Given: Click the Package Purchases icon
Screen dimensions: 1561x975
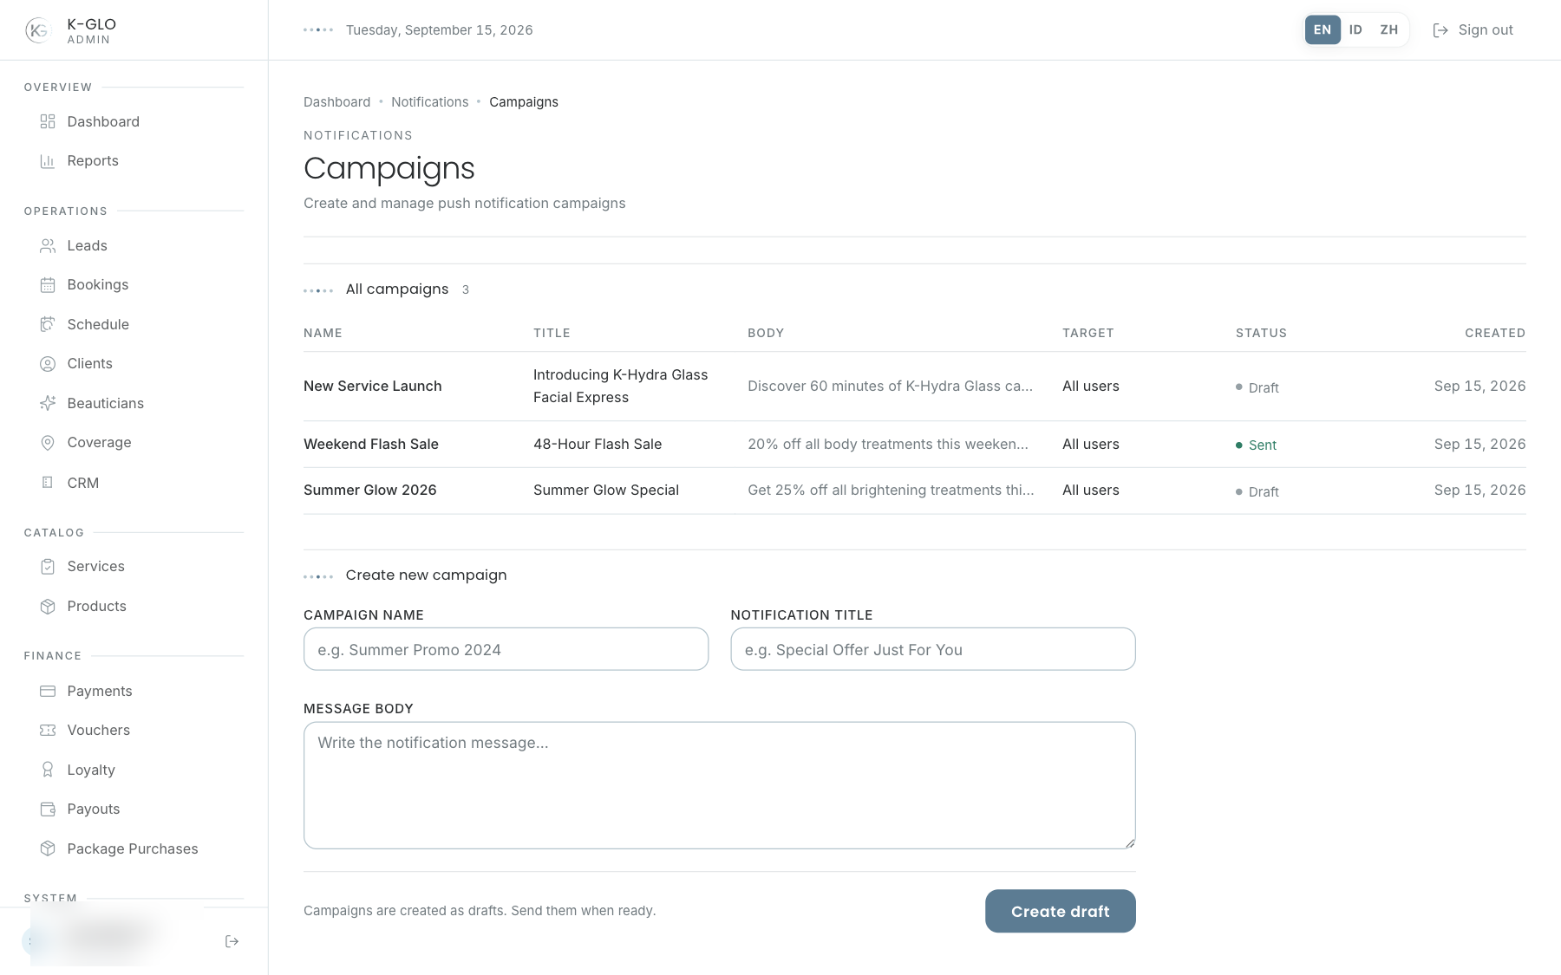Looking at the screenshot, I should [48, 848].
